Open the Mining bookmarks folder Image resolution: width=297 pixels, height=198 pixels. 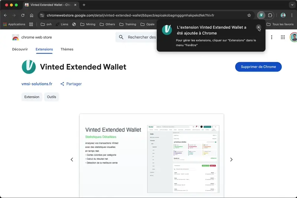pos(88,24)
